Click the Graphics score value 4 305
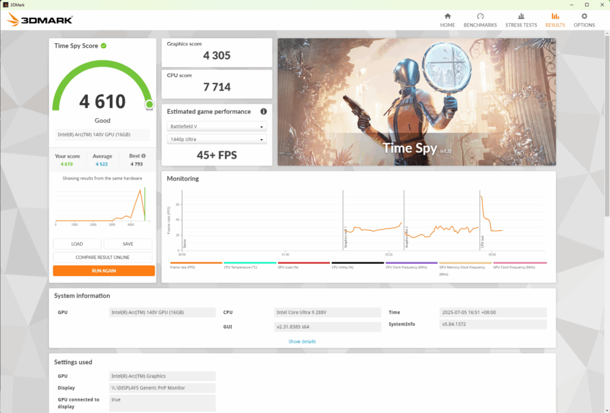Screen dimensions: 610x413 (217, 56)
